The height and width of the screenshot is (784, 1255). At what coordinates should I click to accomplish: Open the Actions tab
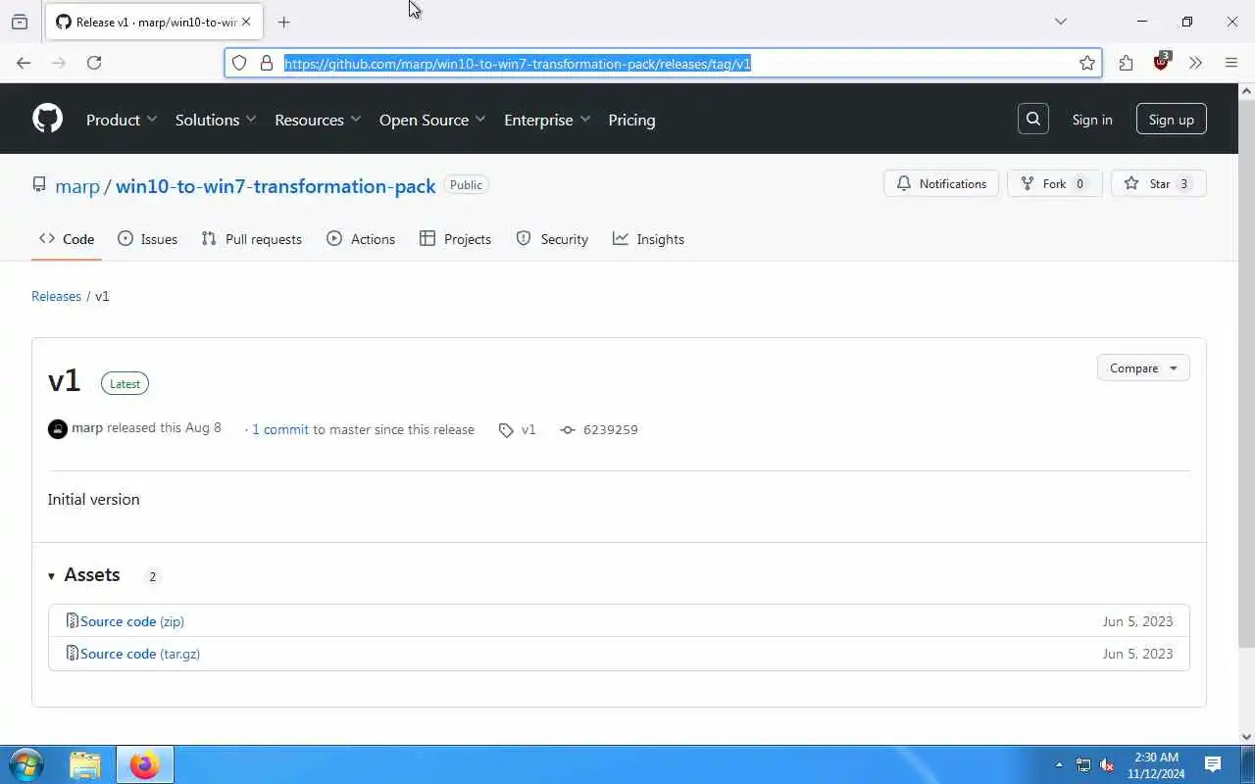click(x=361, y=239)
